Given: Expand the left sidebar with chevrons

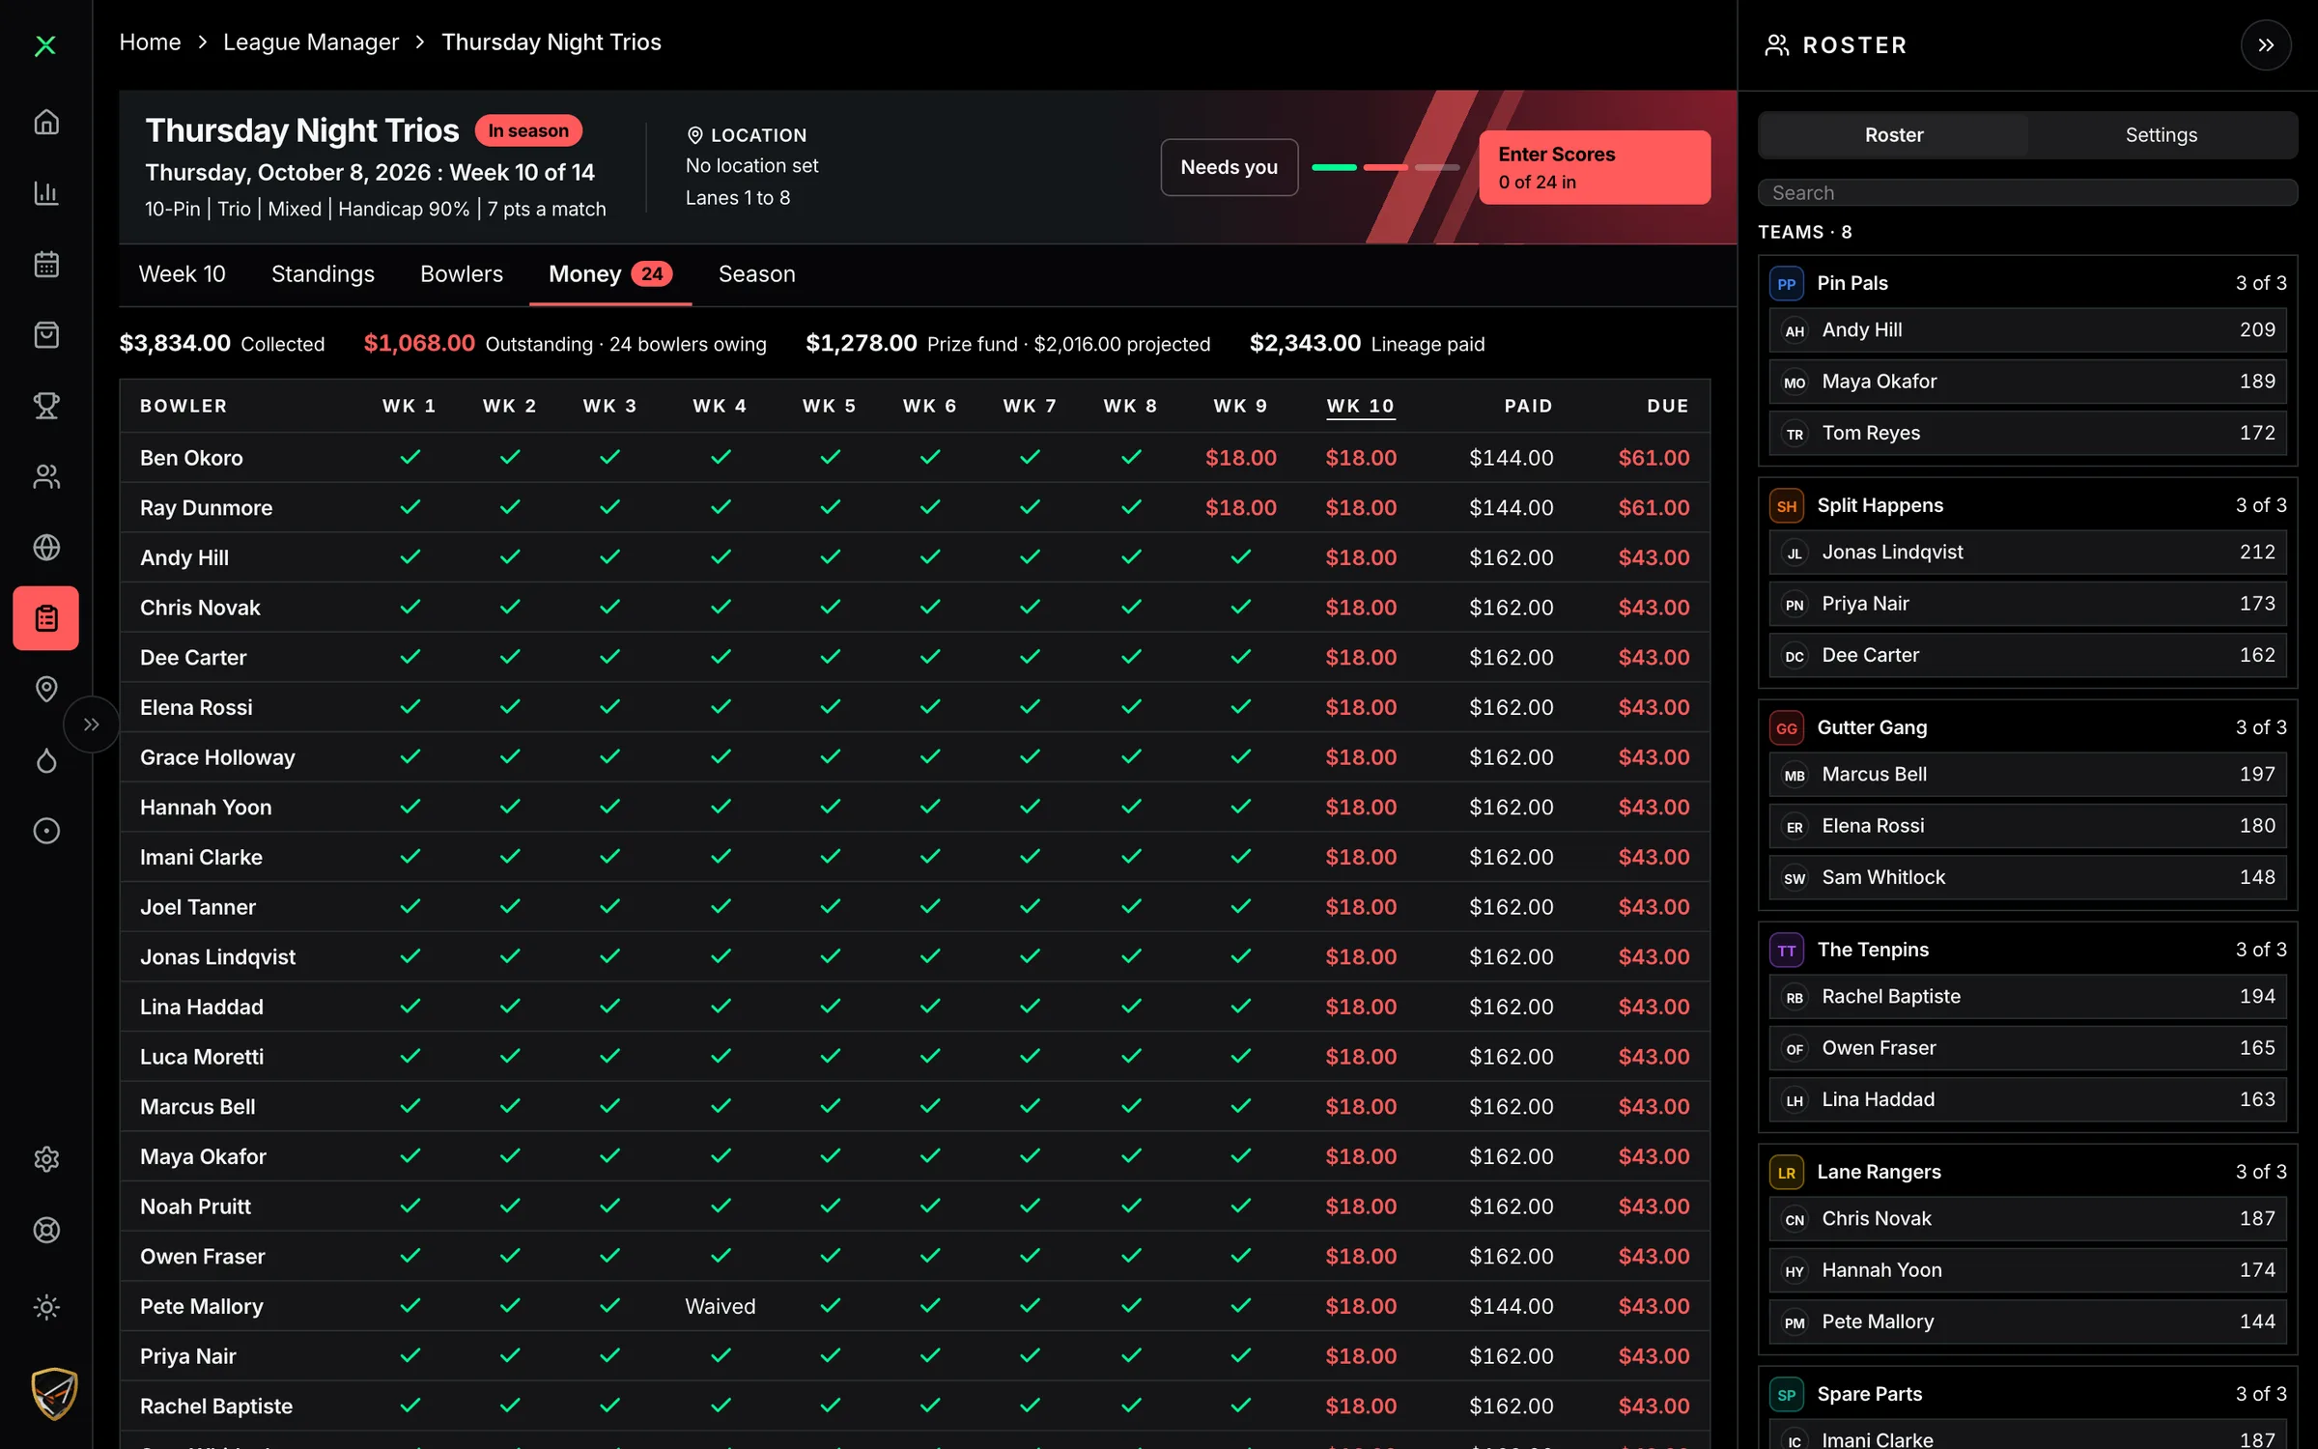Looking at the screenshot, I should click(x=92, y=724).
